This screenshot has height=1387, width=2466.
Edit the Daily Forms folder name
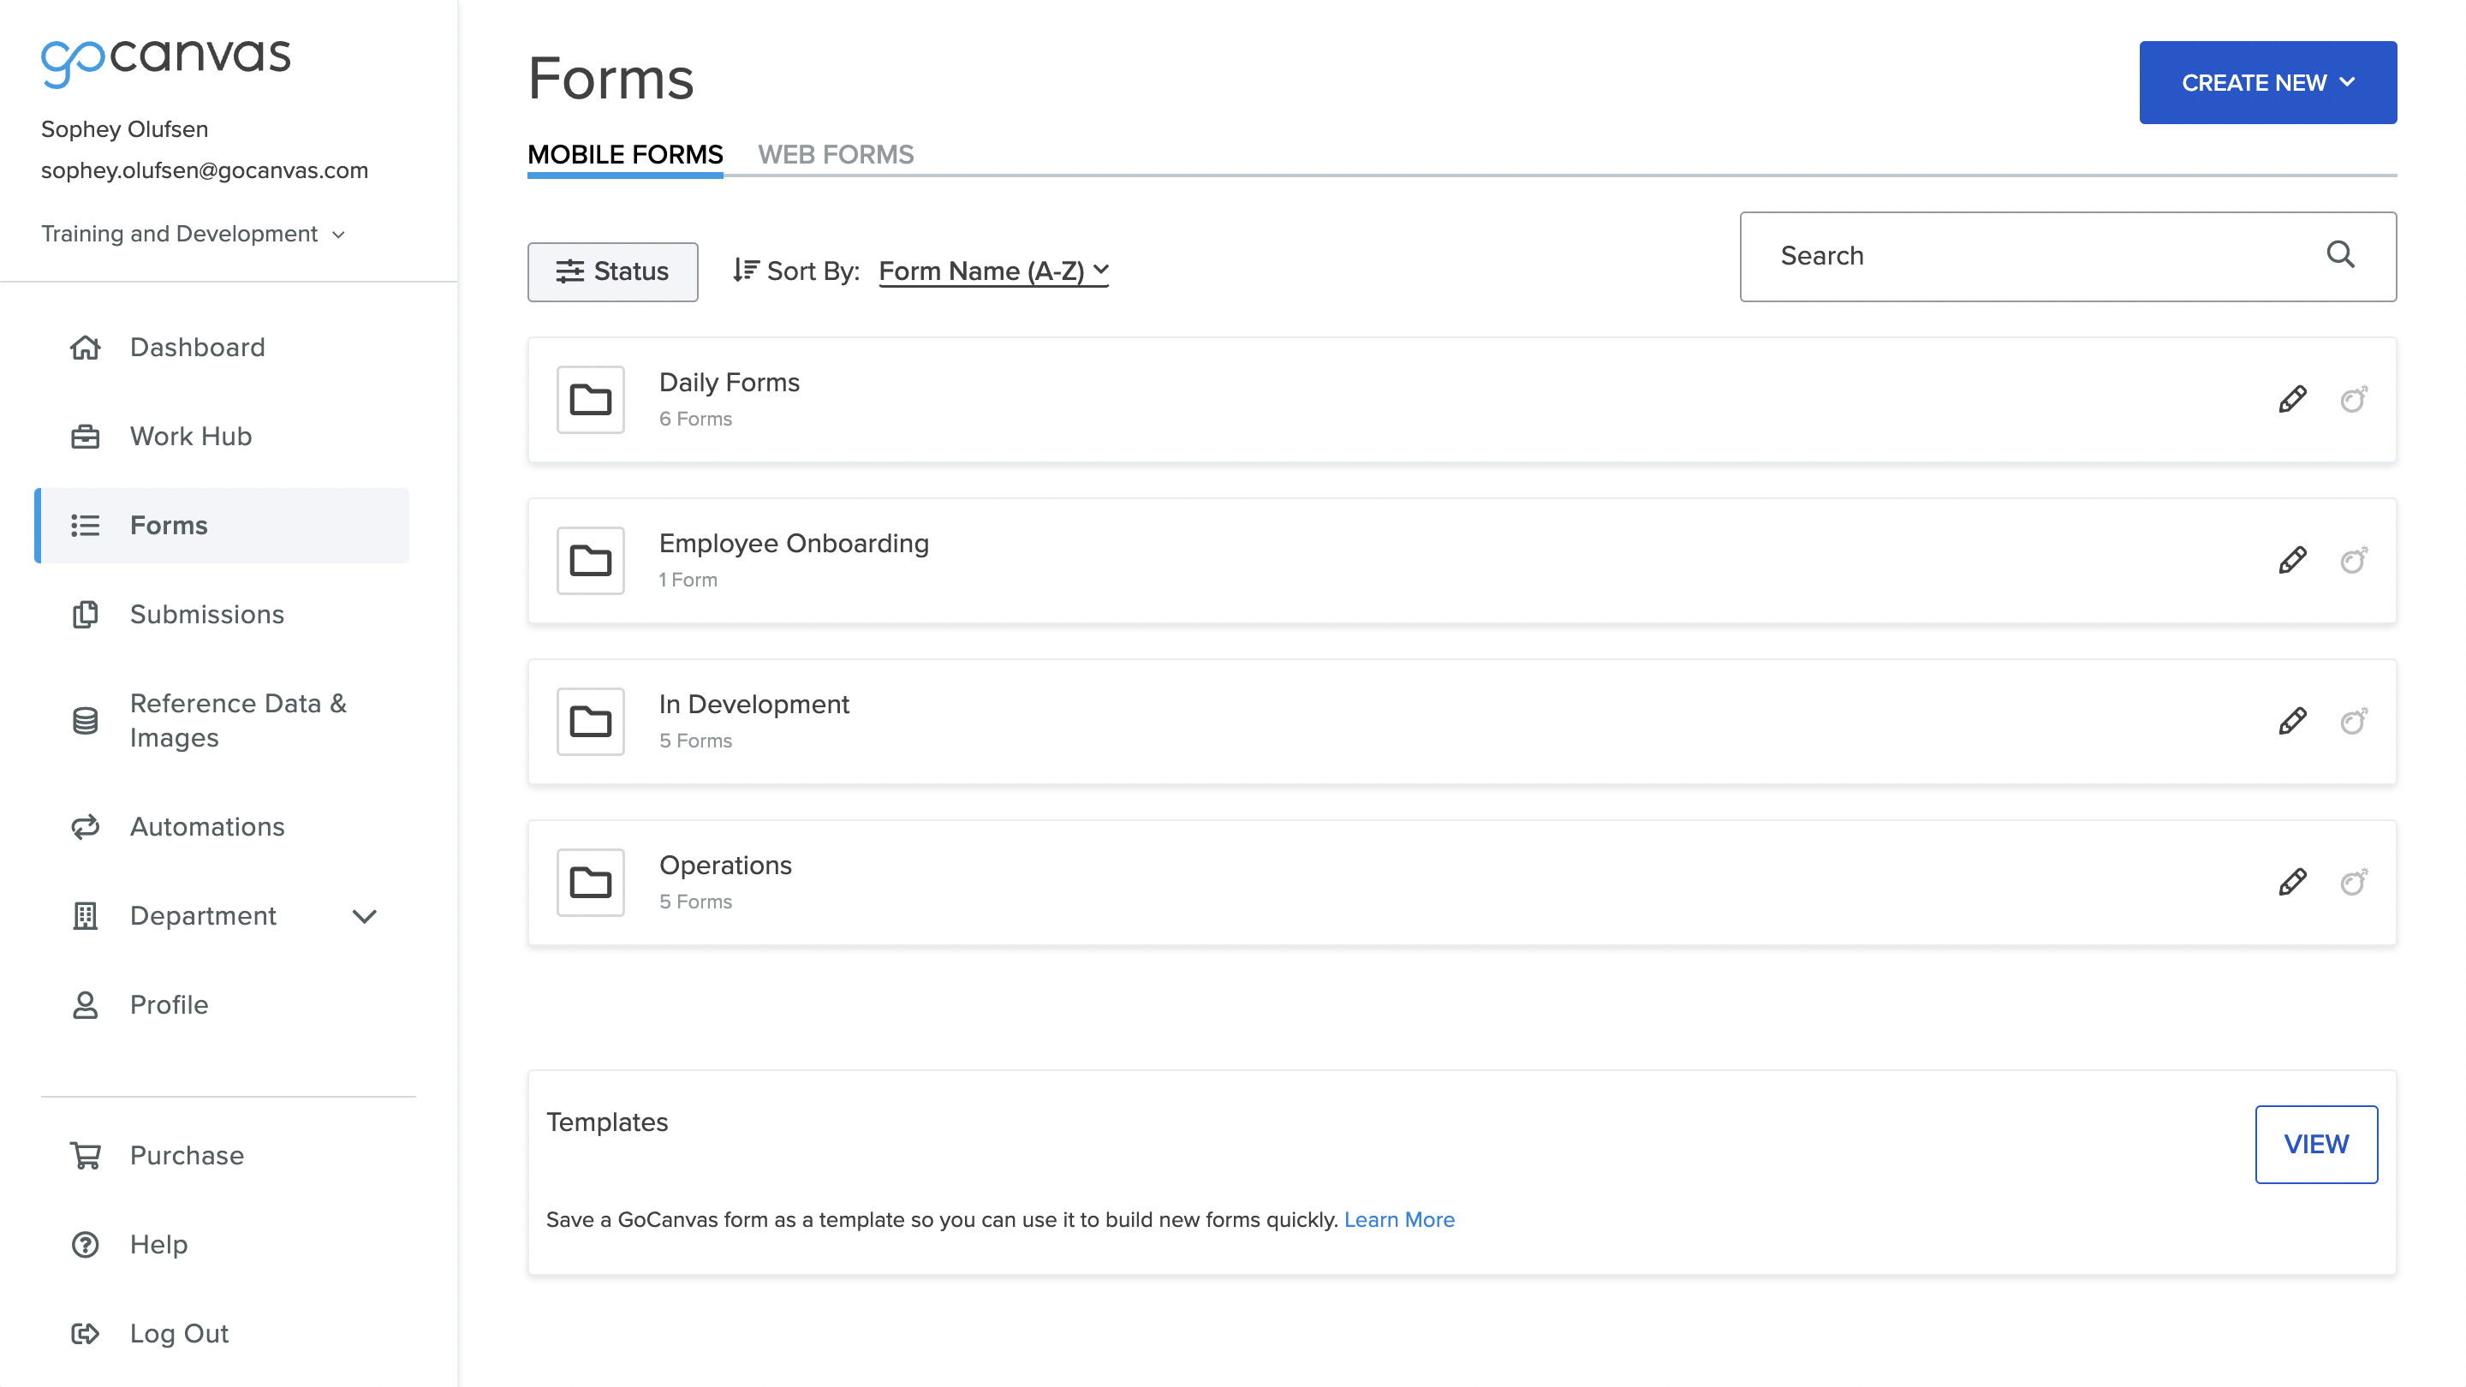click(2294, 399)
